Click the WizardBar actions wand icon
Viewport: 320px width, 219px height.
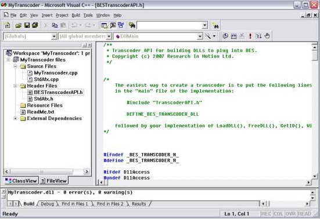click(x=208, y=36)
